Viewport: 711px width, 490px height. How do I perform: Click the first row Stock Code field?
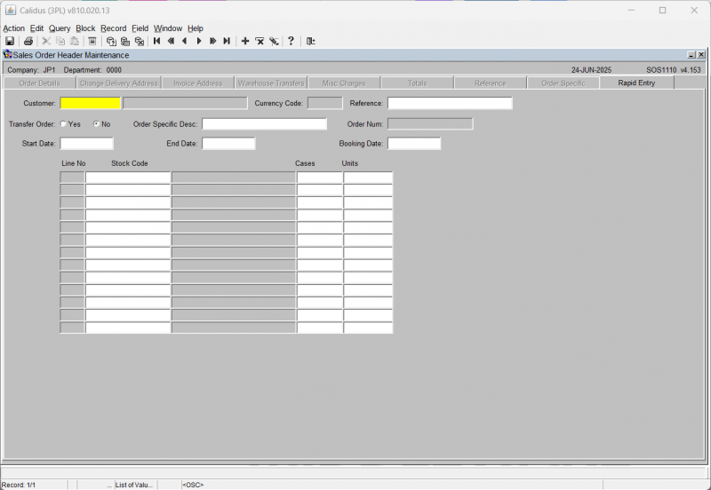[x=128, y=178]
